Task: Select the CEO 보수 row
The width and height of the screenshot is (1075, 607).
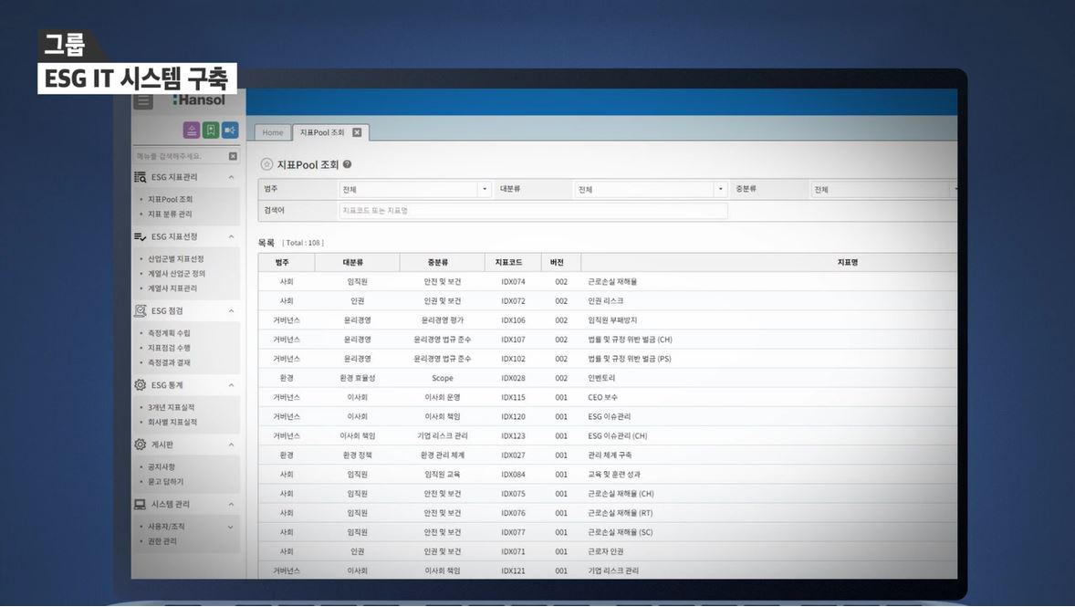Action: [608, 397]
